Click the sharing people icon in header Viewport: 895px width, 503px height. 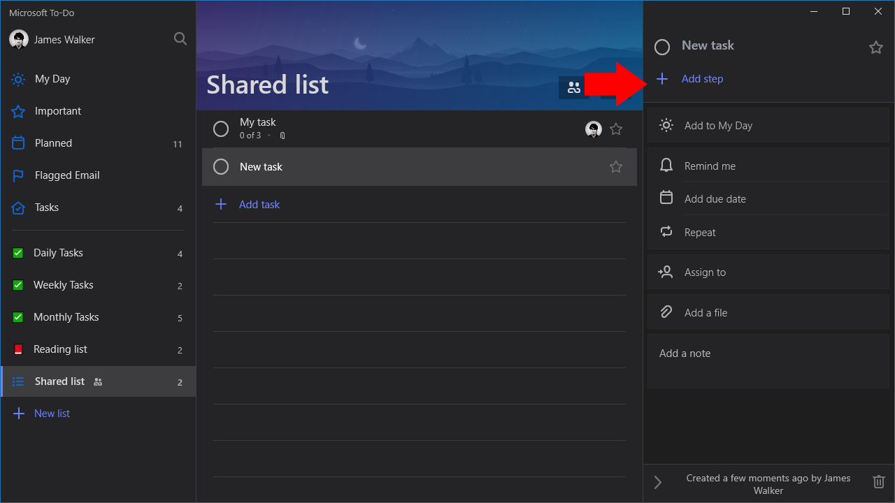pos(574,88)
